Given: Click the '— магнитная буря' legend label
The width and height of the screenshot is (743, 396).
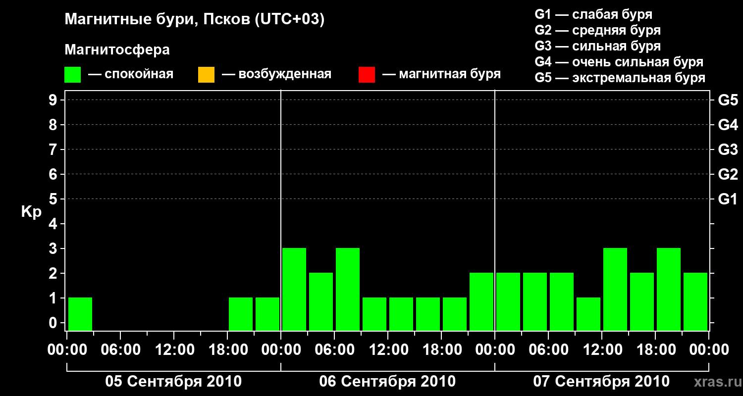Looking at the screenshot, I should pos(441,74).
